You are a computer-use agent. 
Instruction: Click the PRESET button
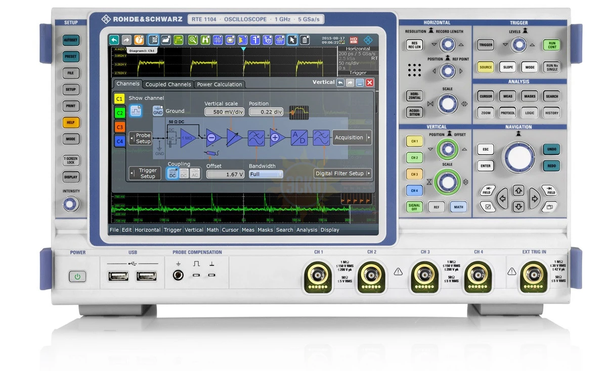pyautogui.click(x=71, y=57)
